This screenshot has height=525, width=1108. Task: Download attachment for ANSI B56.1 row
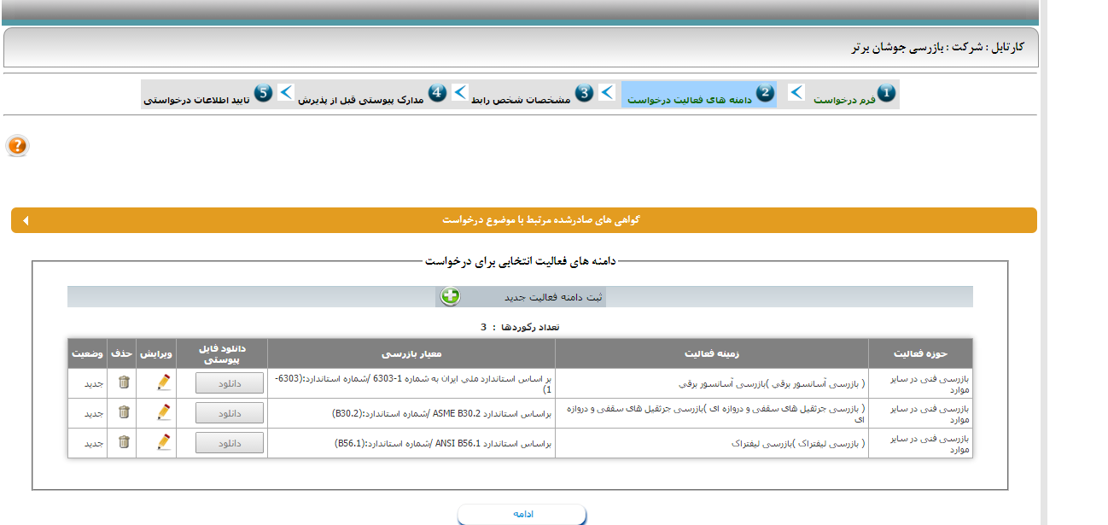pyautogui.click(x=230, y=443)
